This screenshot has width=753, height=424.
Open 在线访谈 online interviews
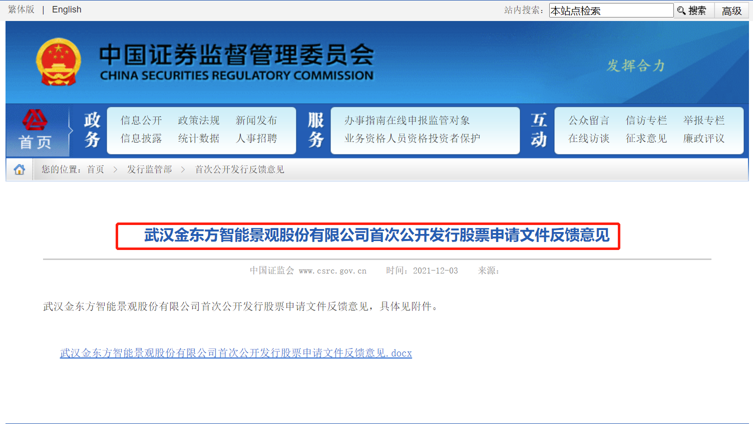coord(589,138)
